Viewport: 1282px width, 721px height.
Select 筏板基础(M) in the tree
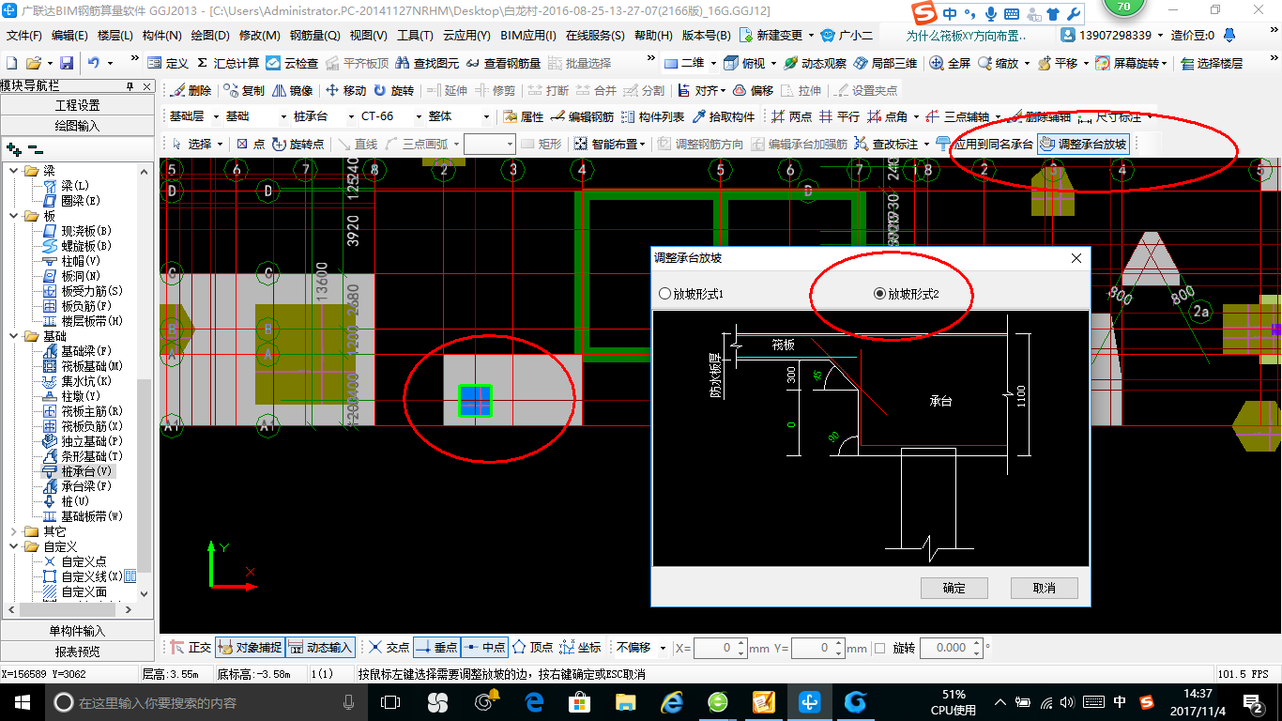(x=92, y=366)
